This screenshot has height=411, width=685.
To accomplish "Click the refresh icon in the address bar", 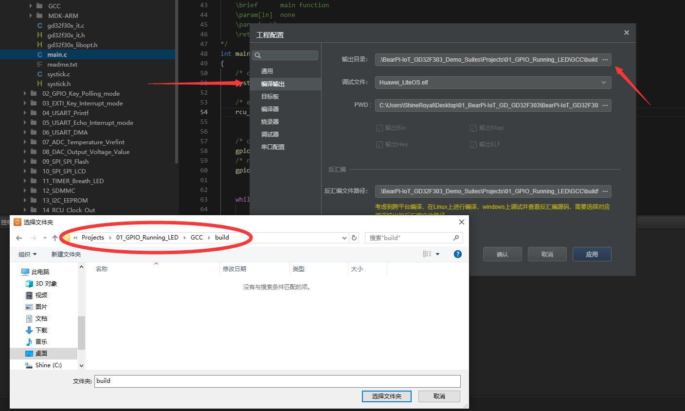I will coord(354,238).
